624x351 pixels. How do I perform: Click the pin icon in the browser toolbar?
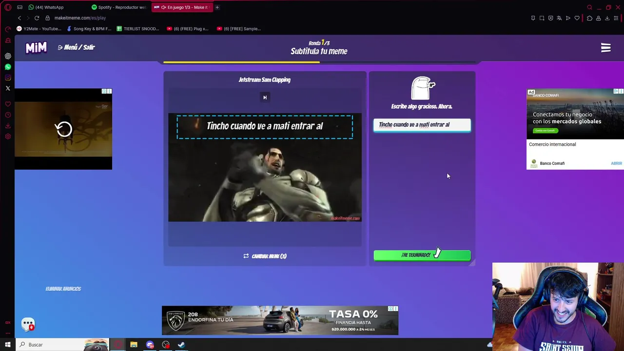click(x=533, y=18)
